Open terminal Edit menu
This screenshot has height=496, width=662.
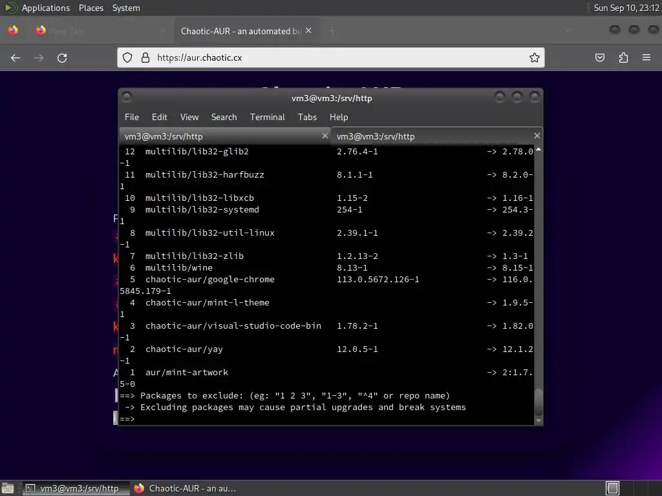click(159, 118)
